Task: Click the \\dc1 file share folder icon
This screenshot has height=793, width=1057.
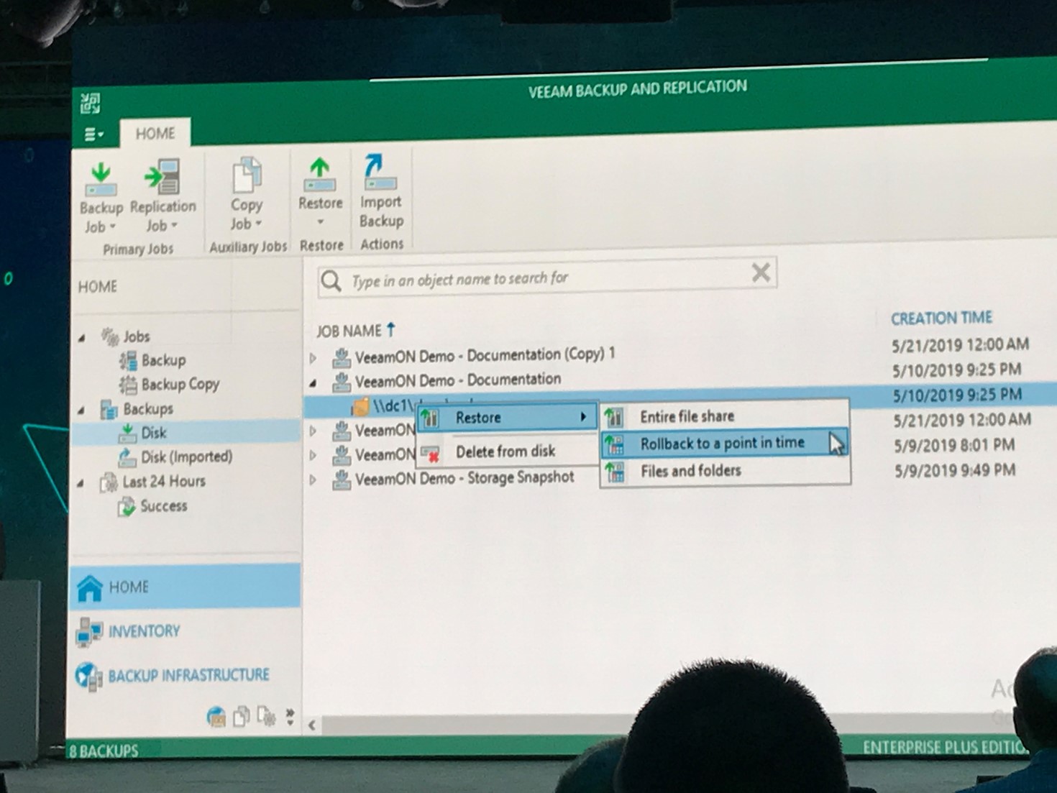Action: [360, 407]
